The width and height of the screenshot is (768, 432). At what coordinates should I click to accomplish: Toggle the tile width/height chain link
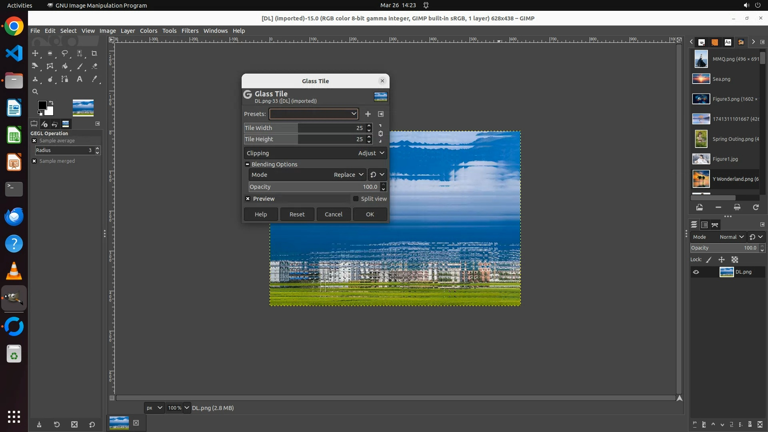[x=380, y=134]
